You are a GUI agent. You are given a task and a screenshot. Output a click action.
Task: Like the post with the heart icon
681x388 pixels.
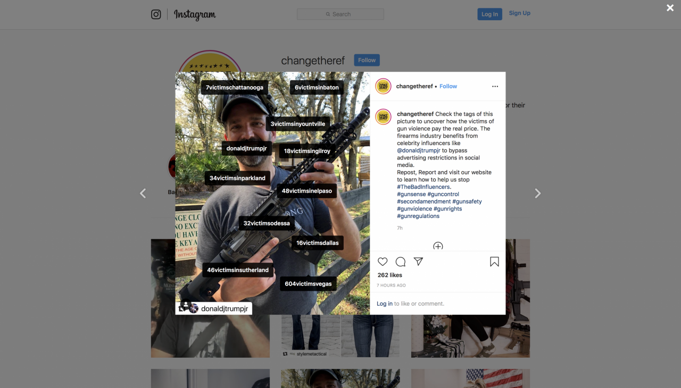(383, 262)
